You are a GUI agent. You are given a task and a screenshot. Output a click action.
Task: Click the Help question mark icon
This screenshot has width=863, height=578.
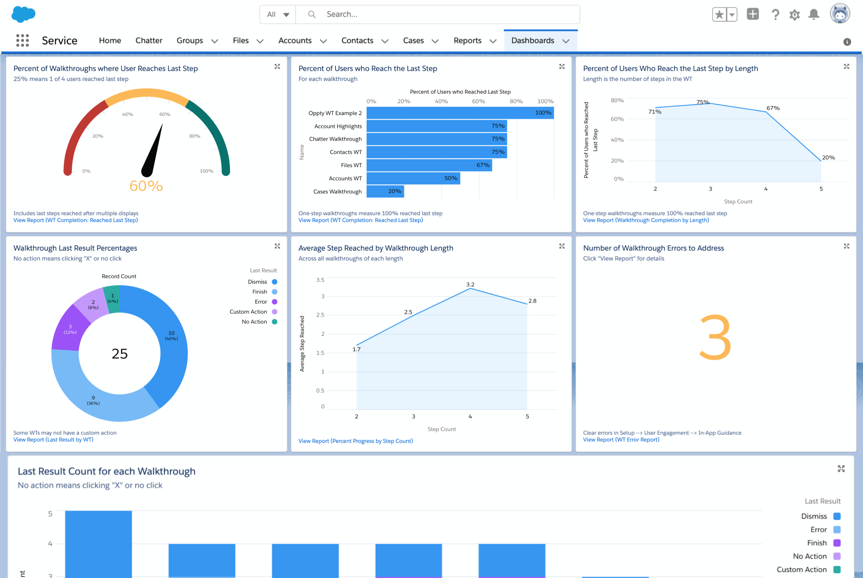click(x=775, y=14)
